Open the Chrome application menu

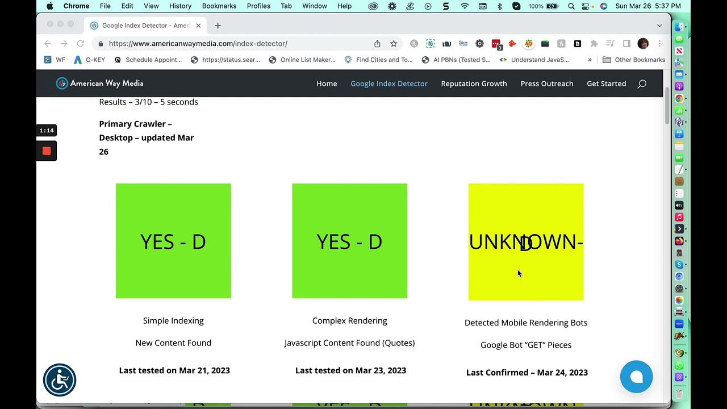point(76,6)
